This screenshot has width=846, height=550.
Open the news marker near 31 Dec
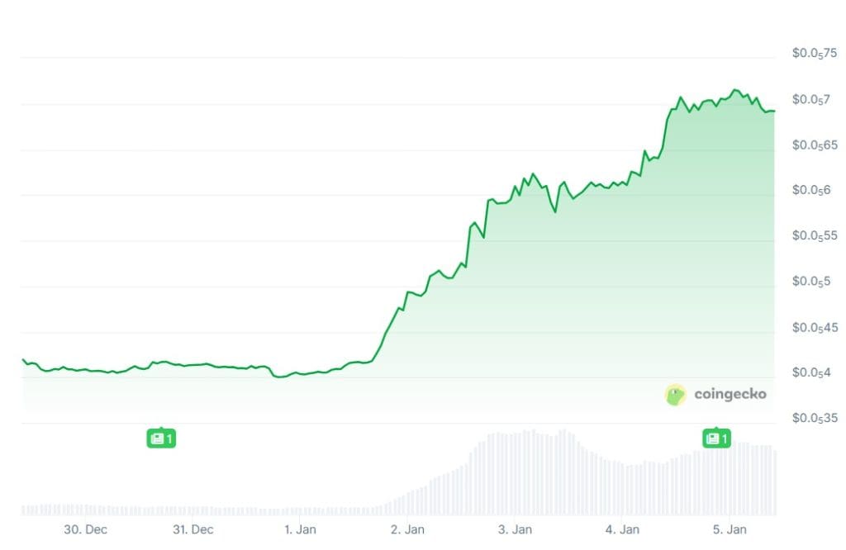[161, 439]
